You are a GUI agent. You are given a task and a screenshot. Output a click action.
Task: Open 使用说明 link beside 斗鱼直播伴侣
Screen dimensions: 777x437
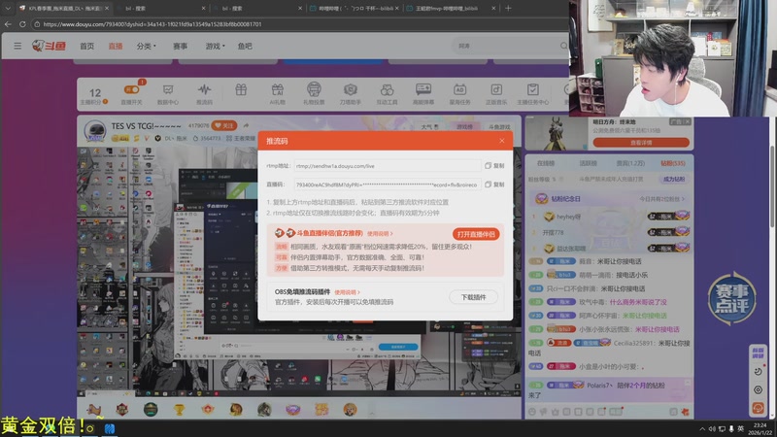click(380, 233)
